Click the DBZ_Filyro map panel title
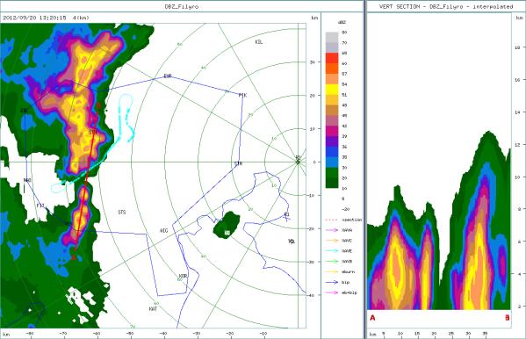The image size is (526, 339). click(182, 6)
